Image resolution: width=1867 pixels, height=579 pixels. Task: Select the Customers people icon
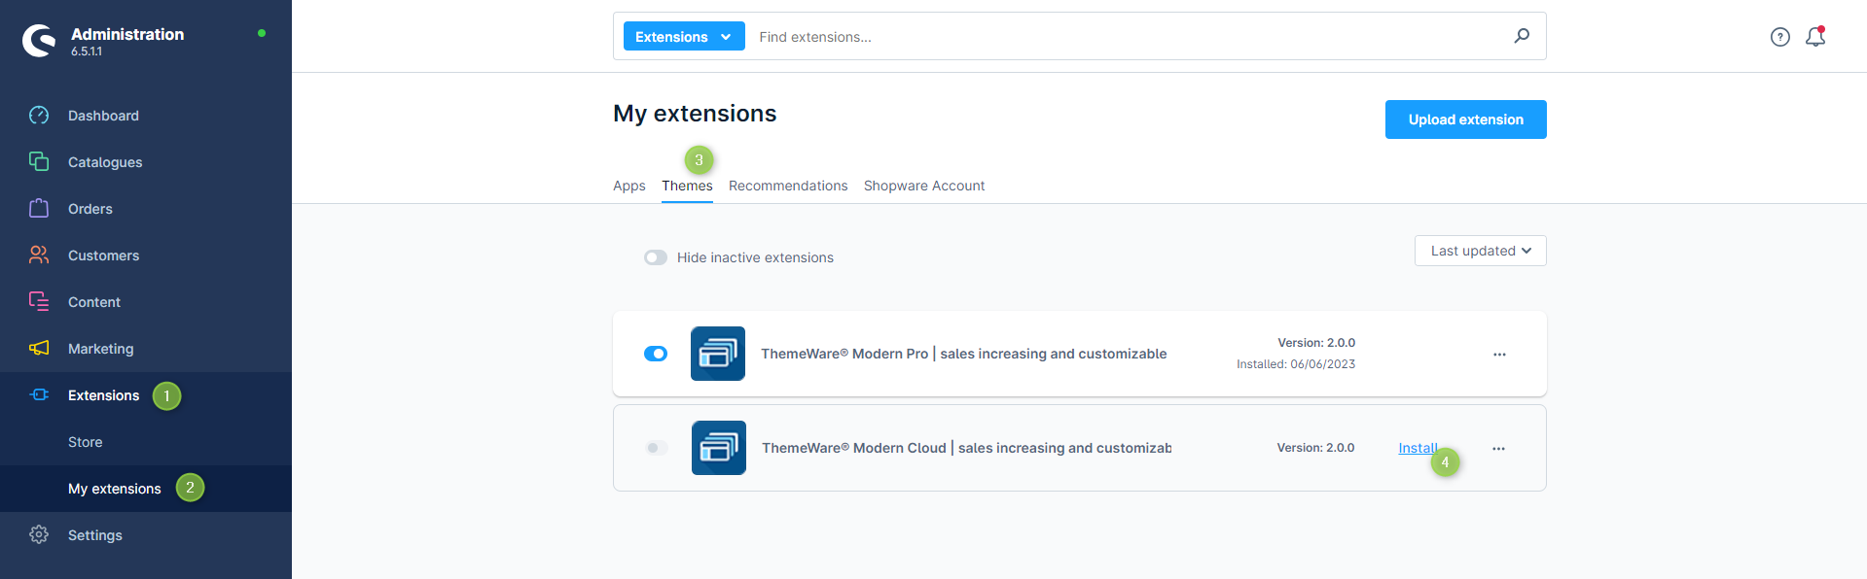(39, 255)
